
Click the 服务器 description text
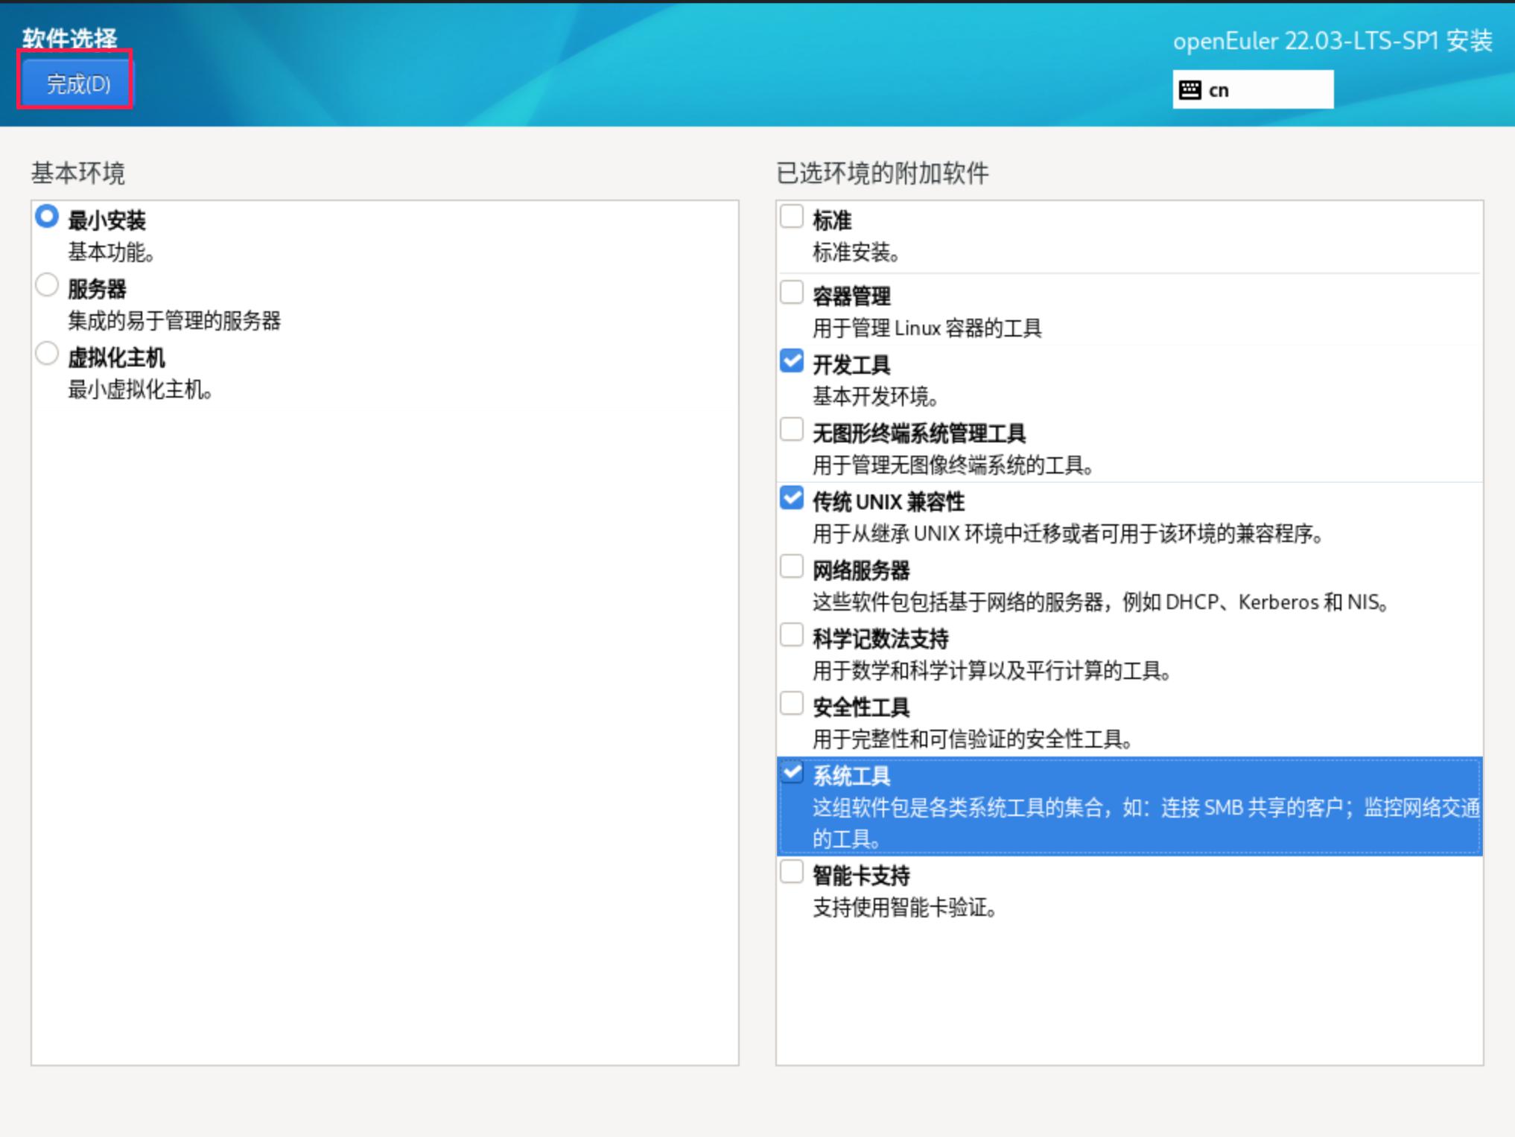point(174,321)
